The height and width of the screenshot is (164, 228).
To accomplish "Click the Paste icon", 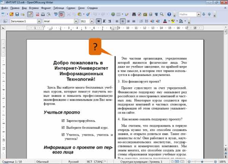I will [79, 14].
